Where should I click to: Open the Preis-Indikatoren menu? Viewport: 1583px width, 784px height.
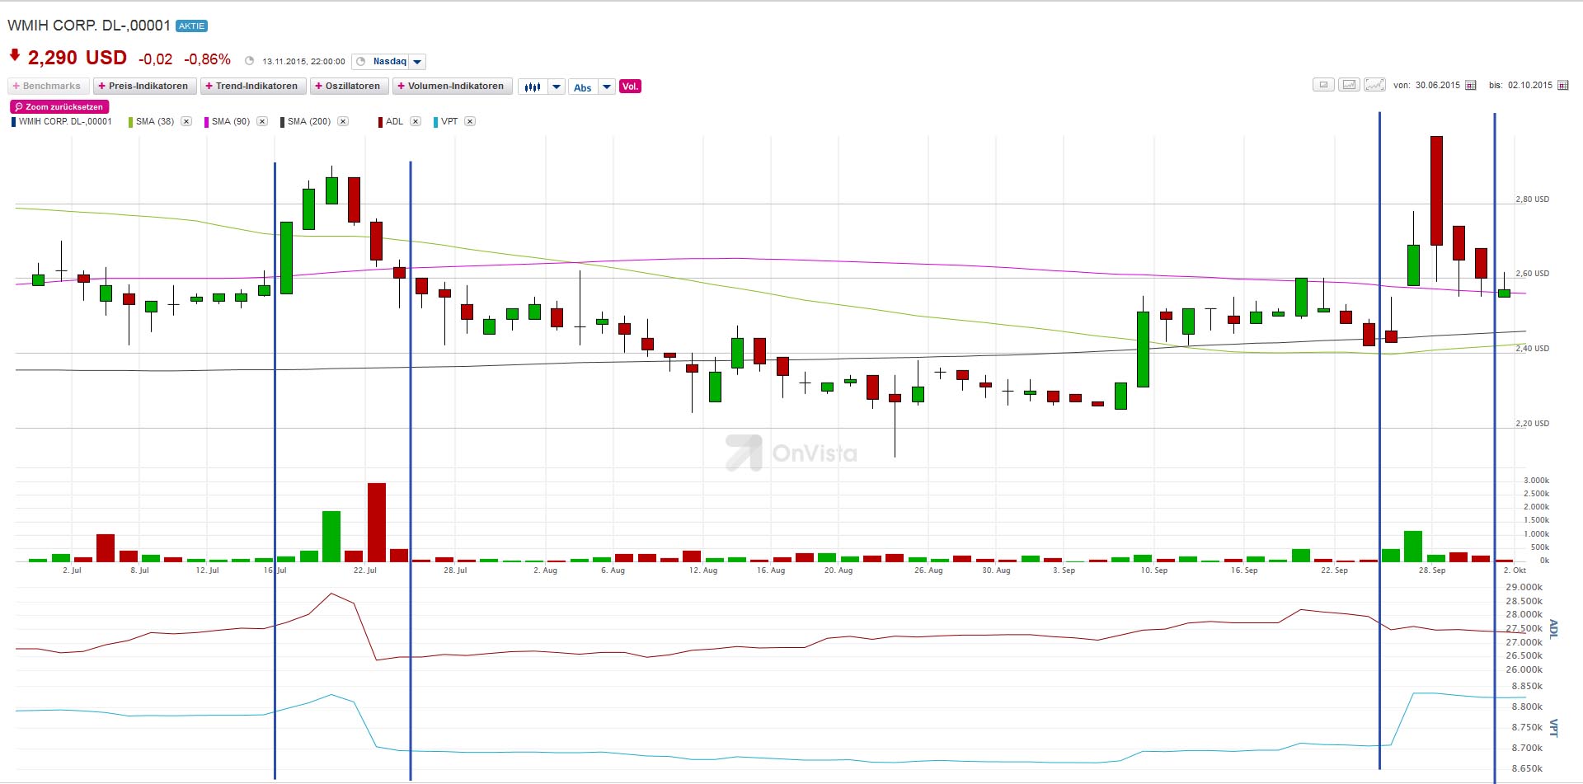pos(145,86)
